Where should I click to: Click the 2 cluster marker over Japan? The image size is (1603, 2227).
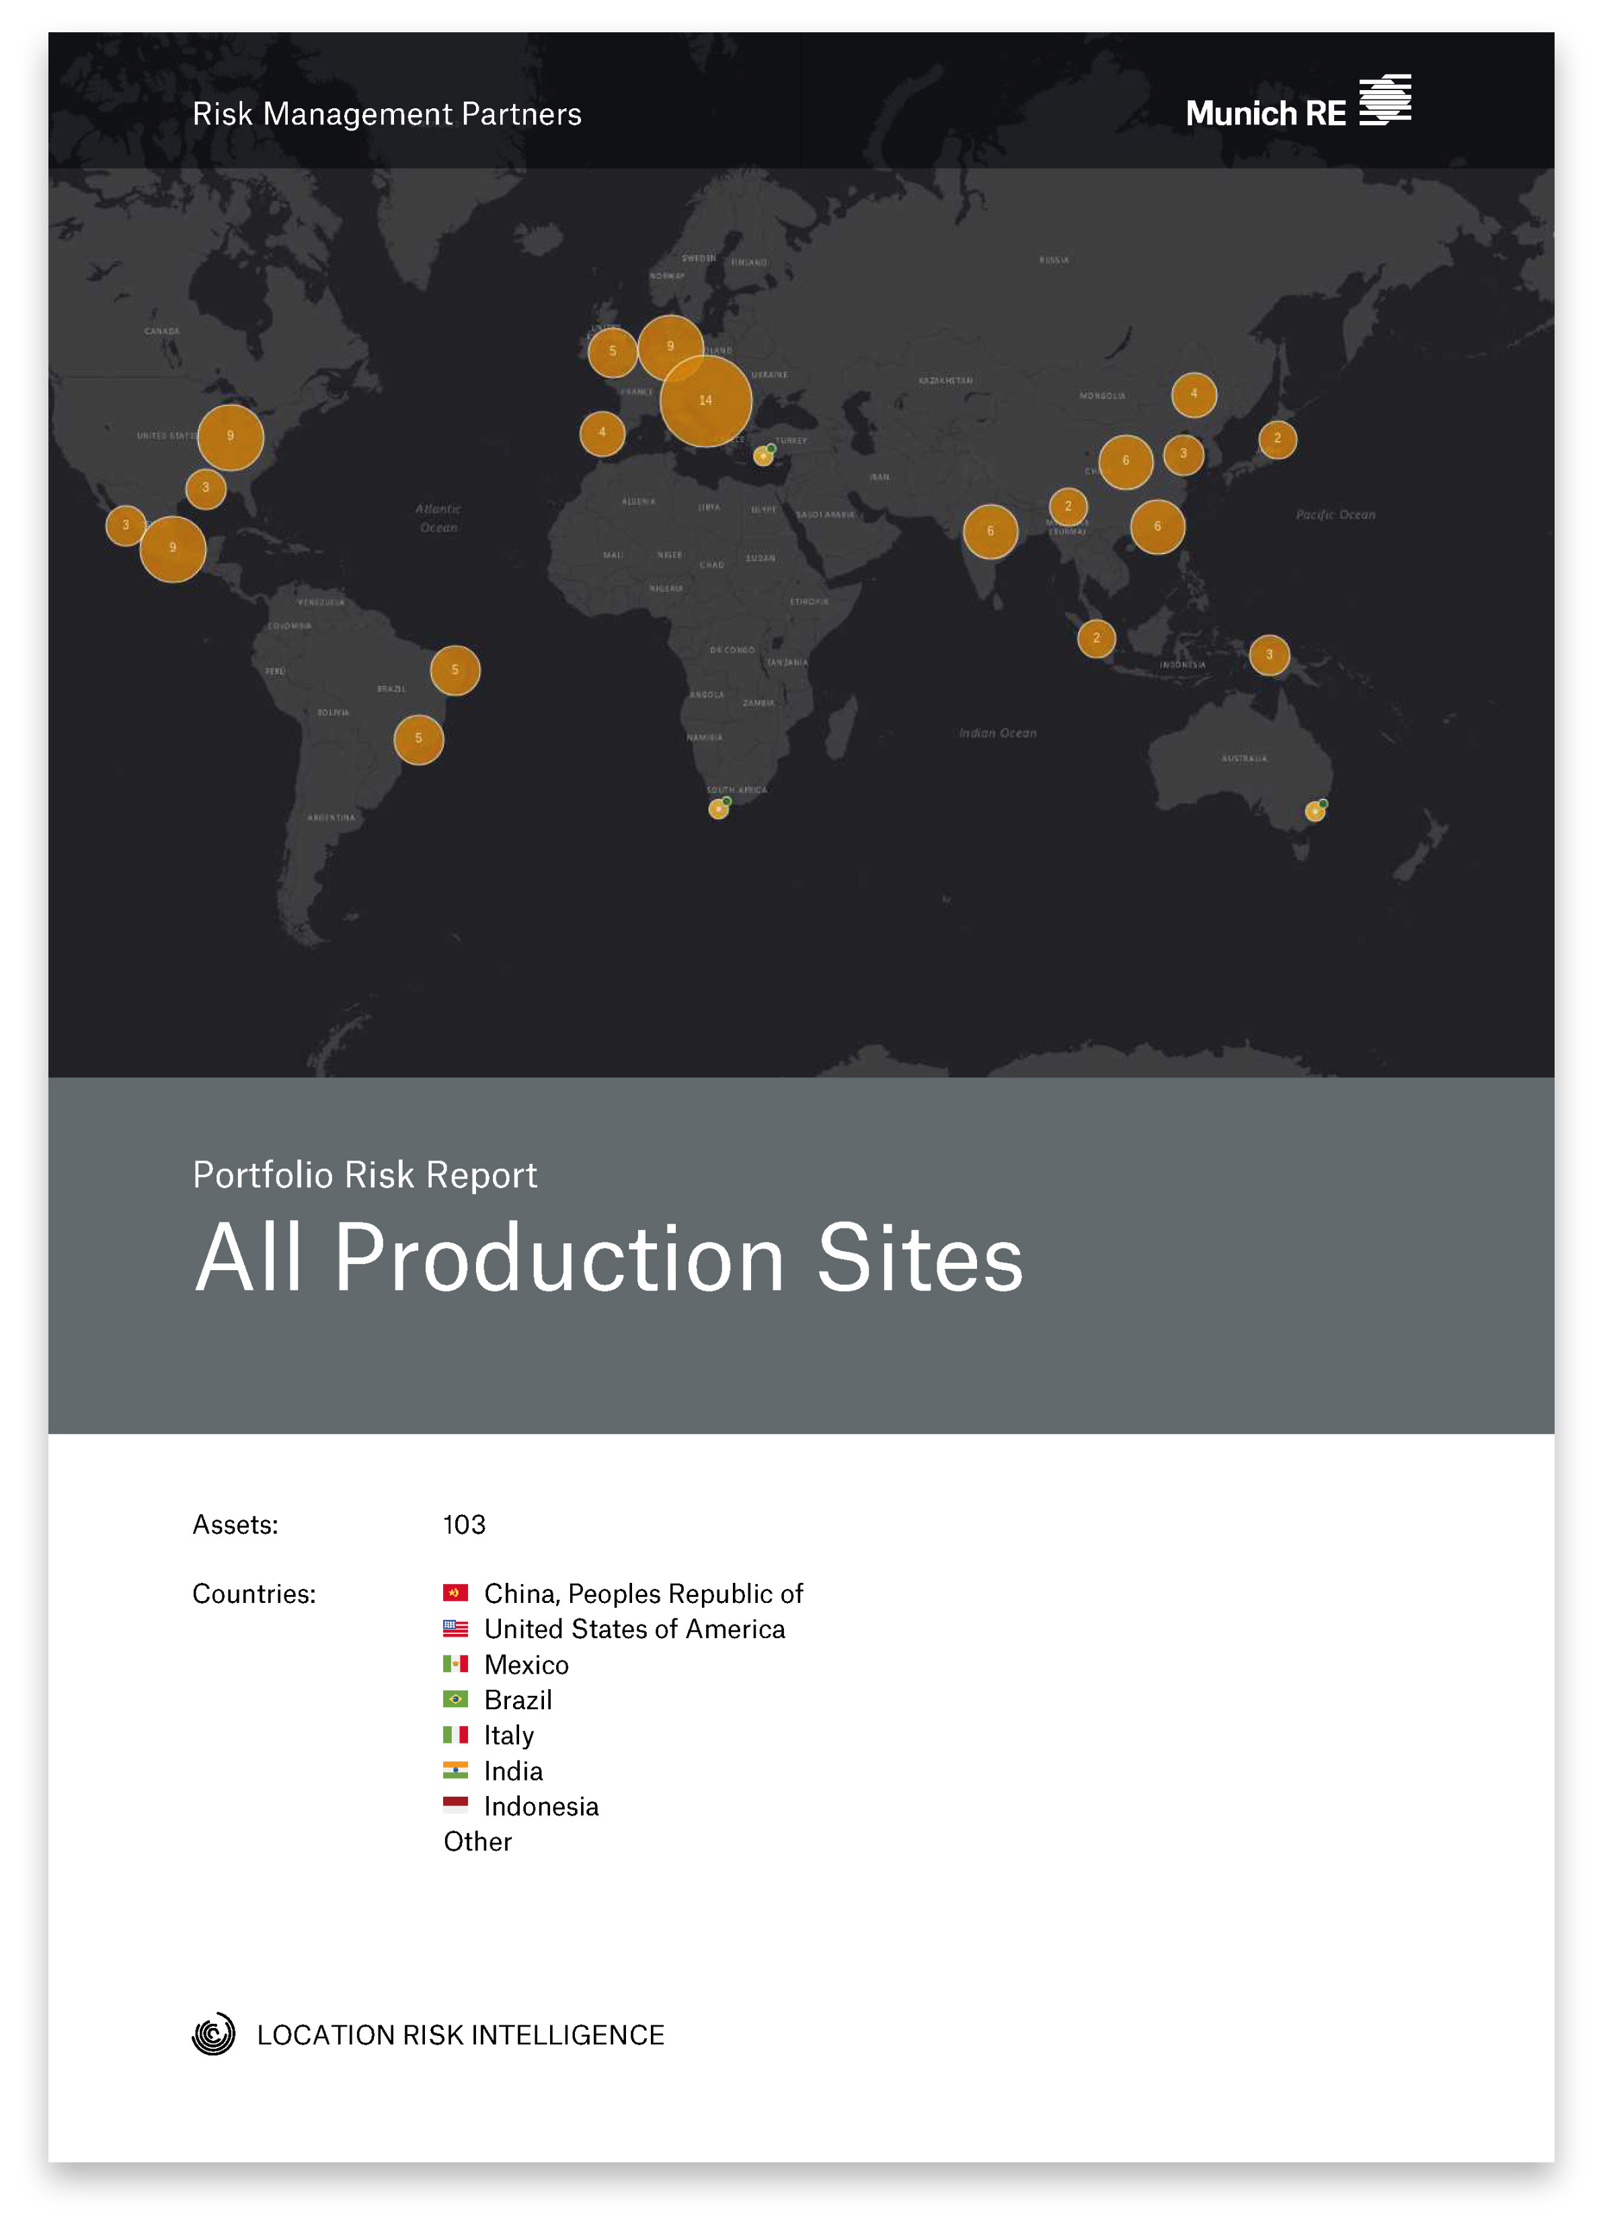[1277, 439]
